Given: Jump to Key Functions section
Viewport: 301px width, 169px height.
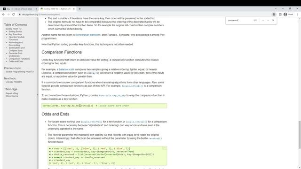Looking at the screenshot, I should tap(16, 34).
